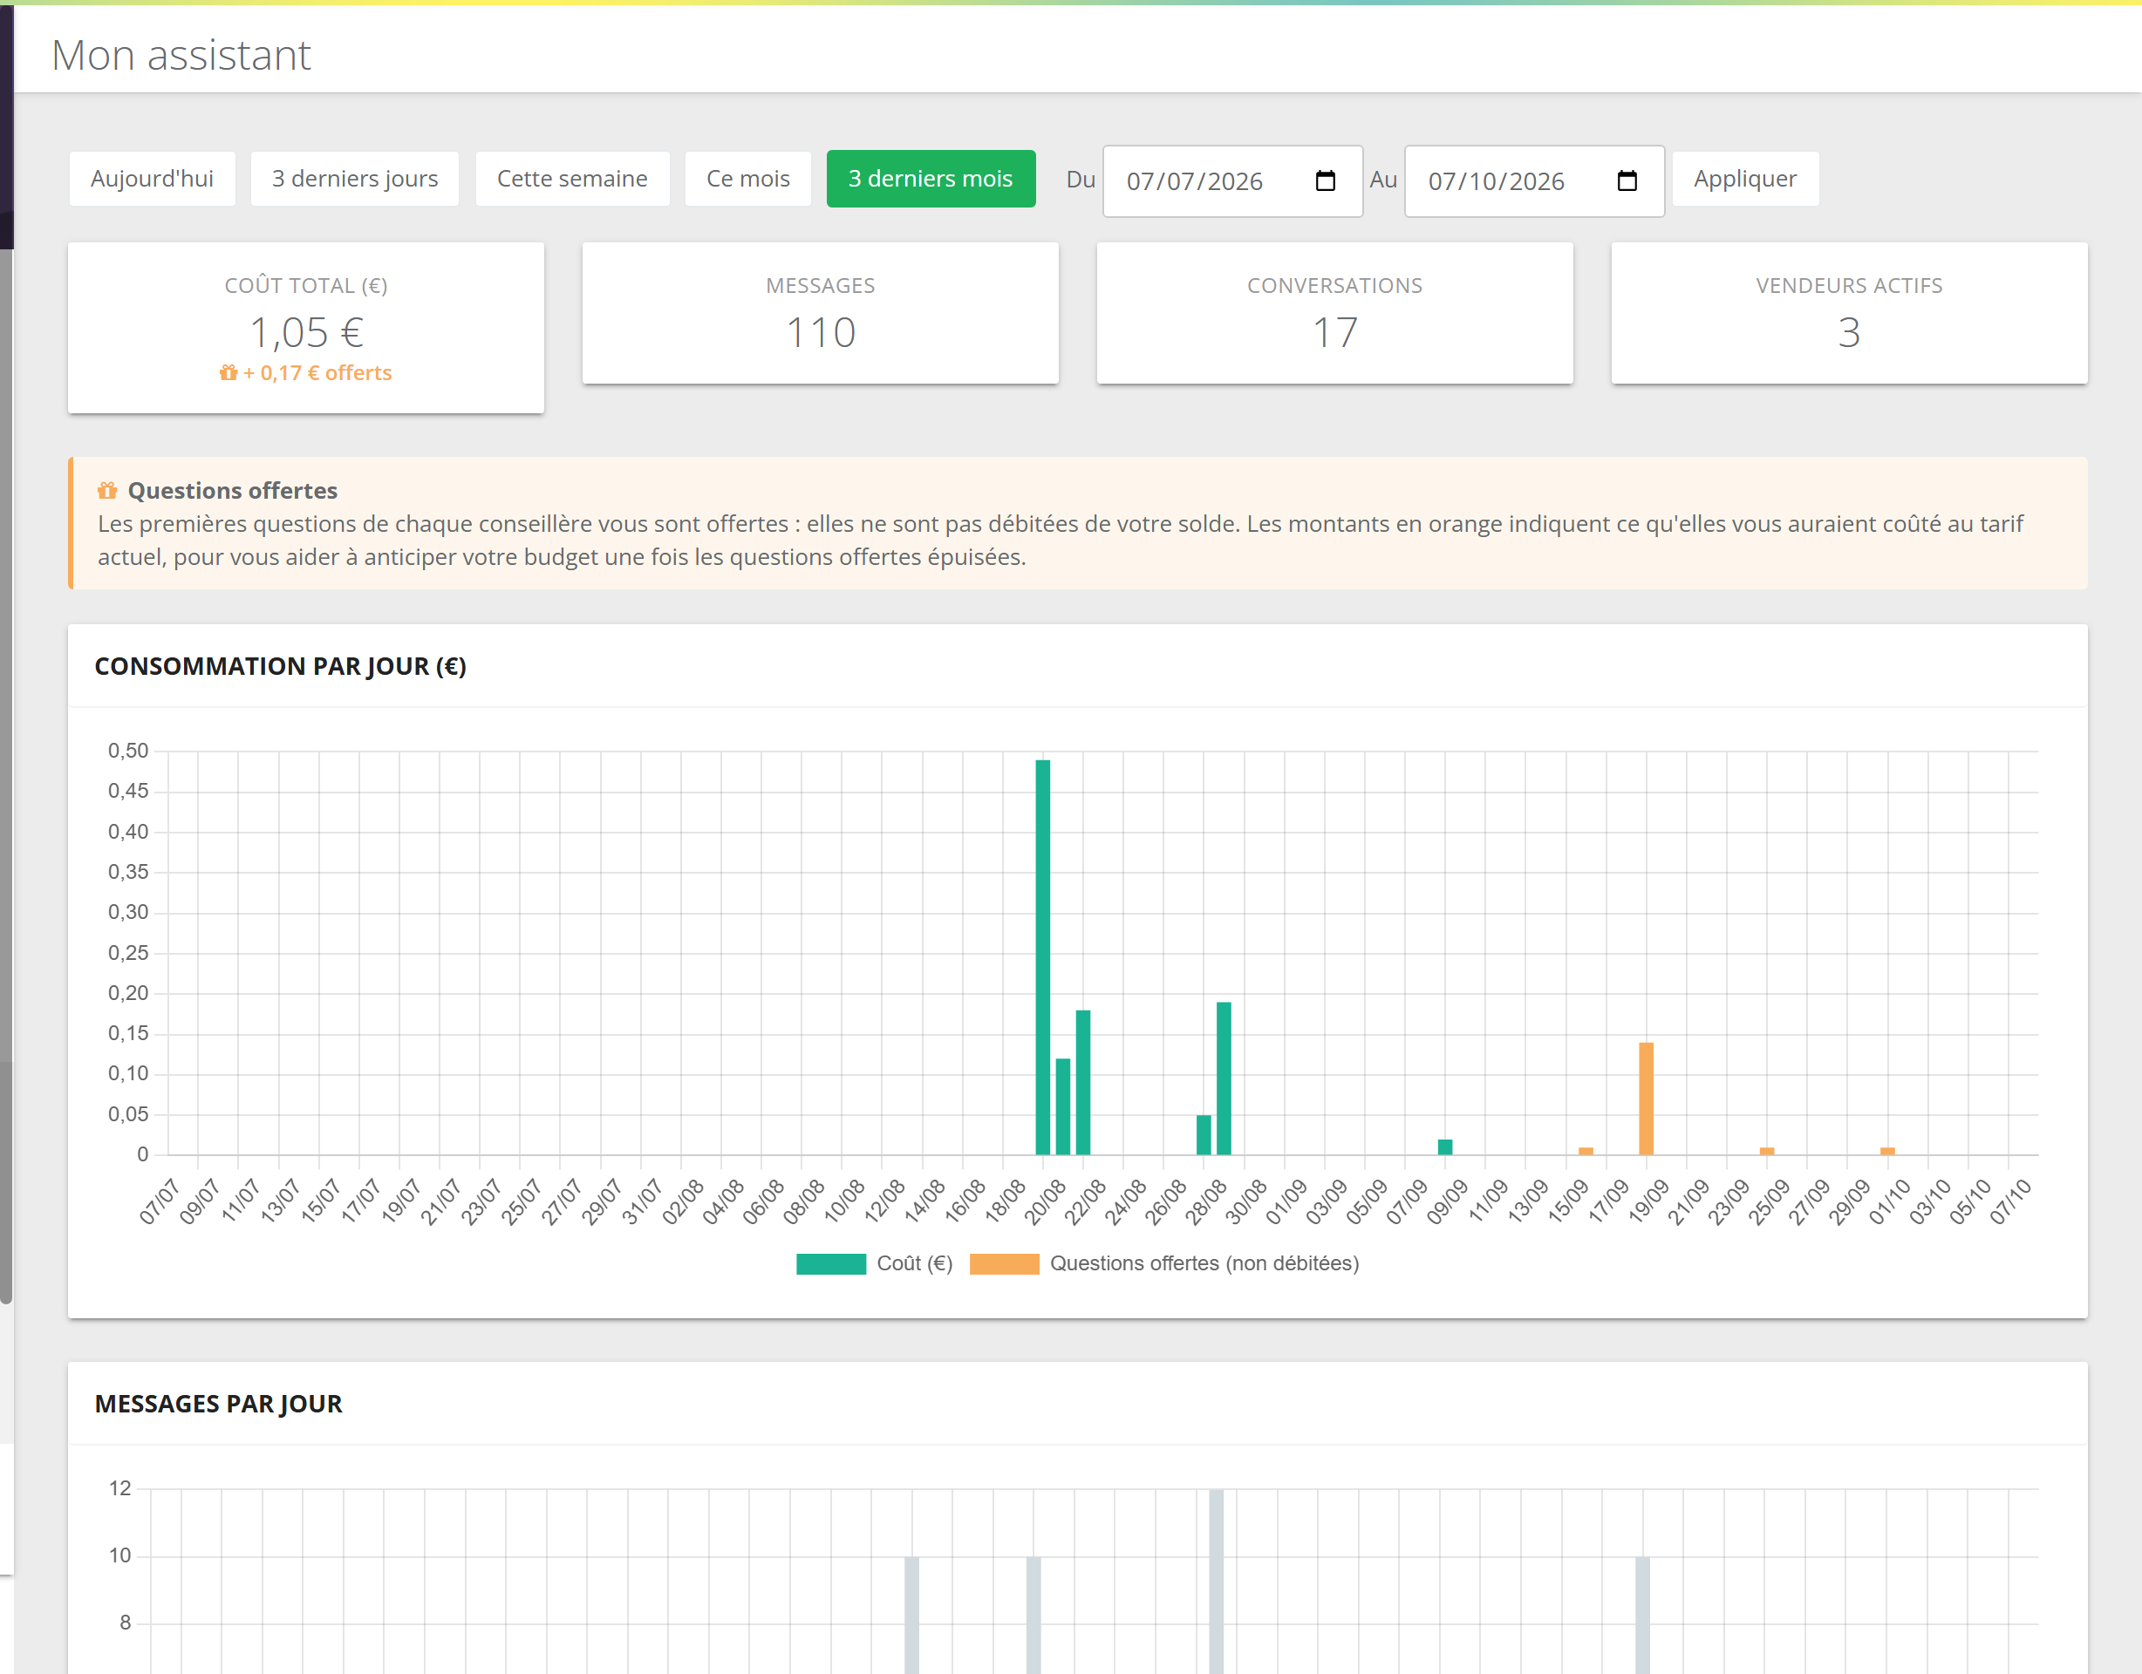
Task: Click the 'Vendeurs actifs' card showing 3
Action: 1849,313
